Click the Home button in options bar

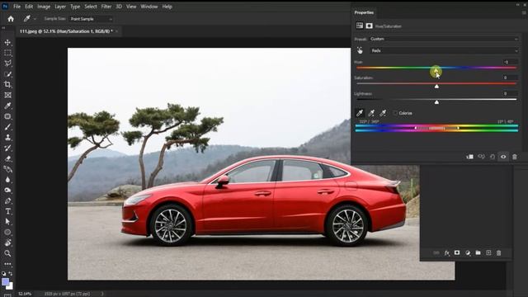[11, 19]
